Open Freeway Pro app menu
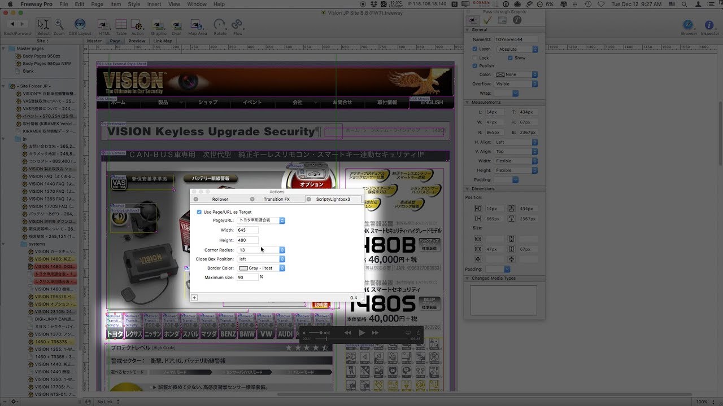This screenshot has height=406, width=723. click(x=36, y=4)
